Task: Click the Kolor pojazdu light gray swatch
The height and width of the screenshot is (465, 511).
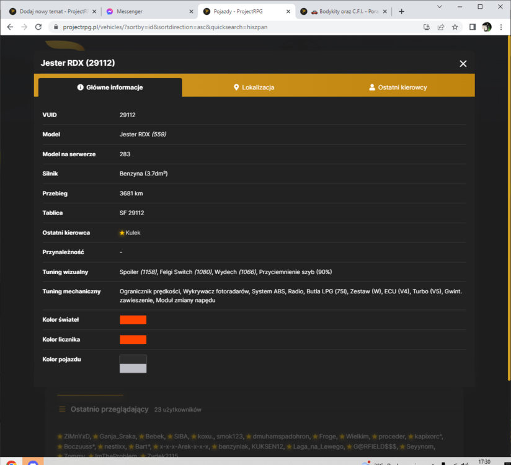Action: [133, 368]
